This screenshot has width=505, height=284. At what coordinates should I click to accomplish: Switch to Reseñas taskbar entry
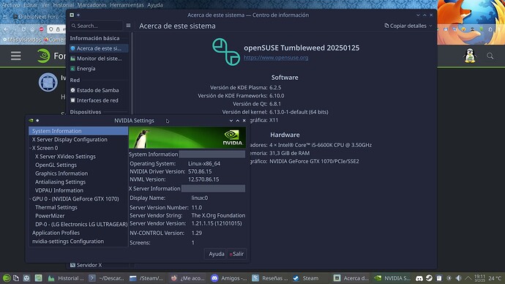[269, 278]
